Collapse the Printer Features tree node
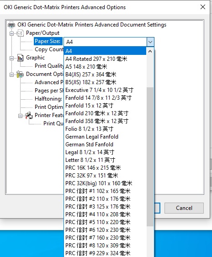 point(20,116)
